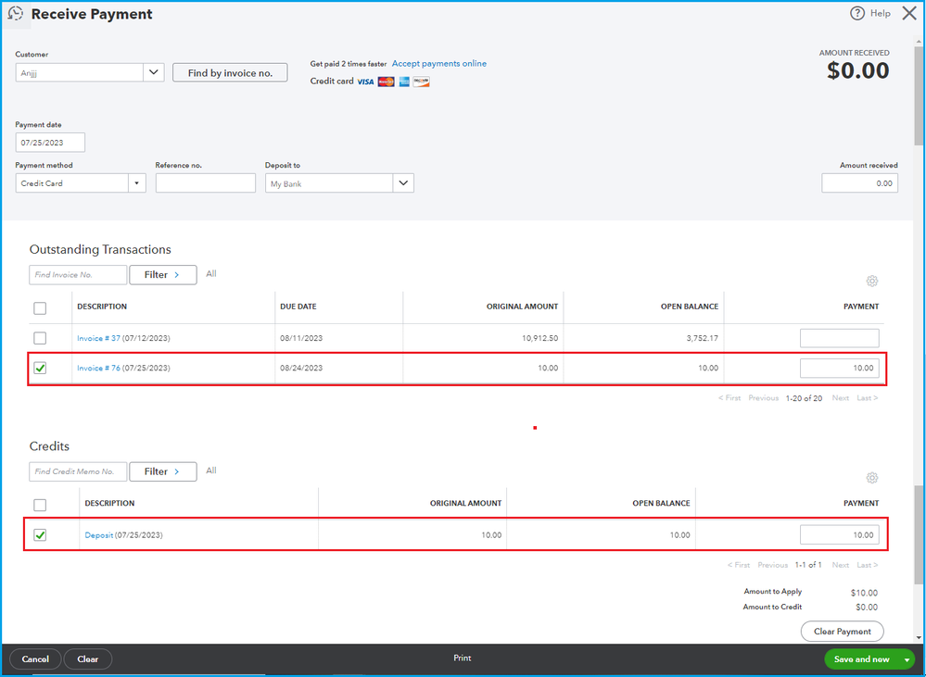
Task: Expand the Customer dropdown arrow
Action: click(154, 72)
